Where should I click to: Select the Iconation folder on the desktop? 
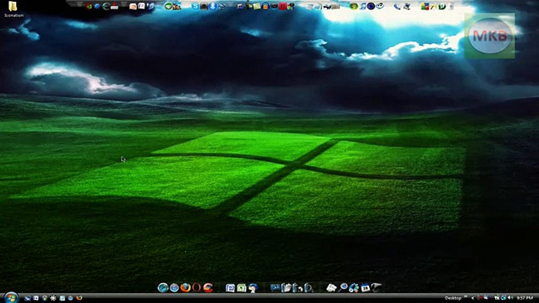point(13,6)
